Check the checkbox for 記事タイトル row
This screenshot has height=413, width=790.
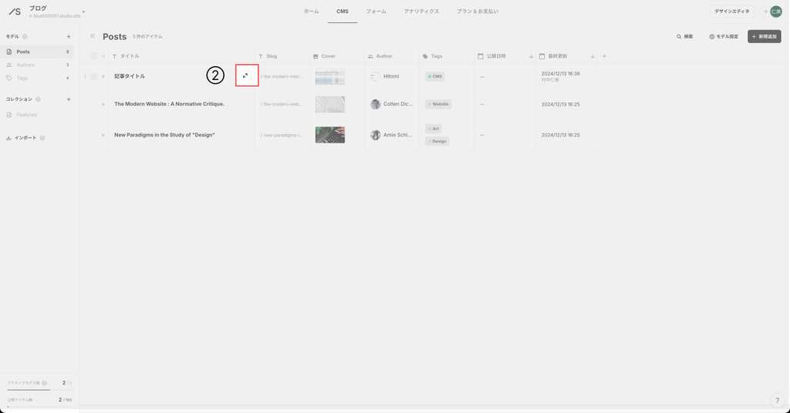coord(93,76)
